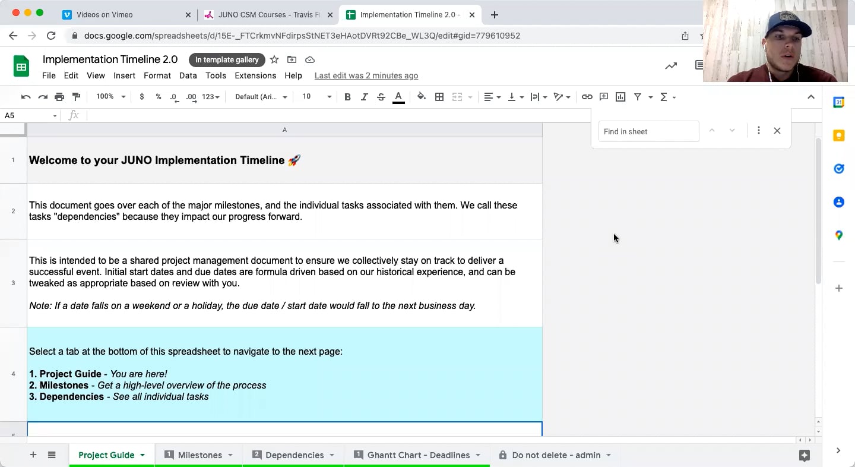
Task: Open Ghantt Chart - Deadlines tab
Action: coord(418,455)
